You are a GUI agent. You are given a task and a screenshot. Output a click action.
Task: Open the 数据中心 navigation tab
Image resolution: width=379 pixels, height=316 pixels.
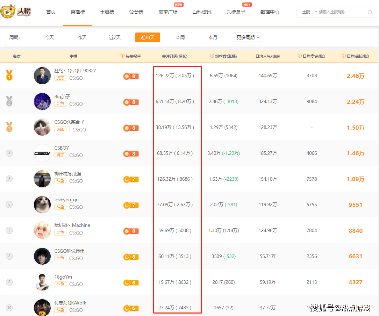270,12
